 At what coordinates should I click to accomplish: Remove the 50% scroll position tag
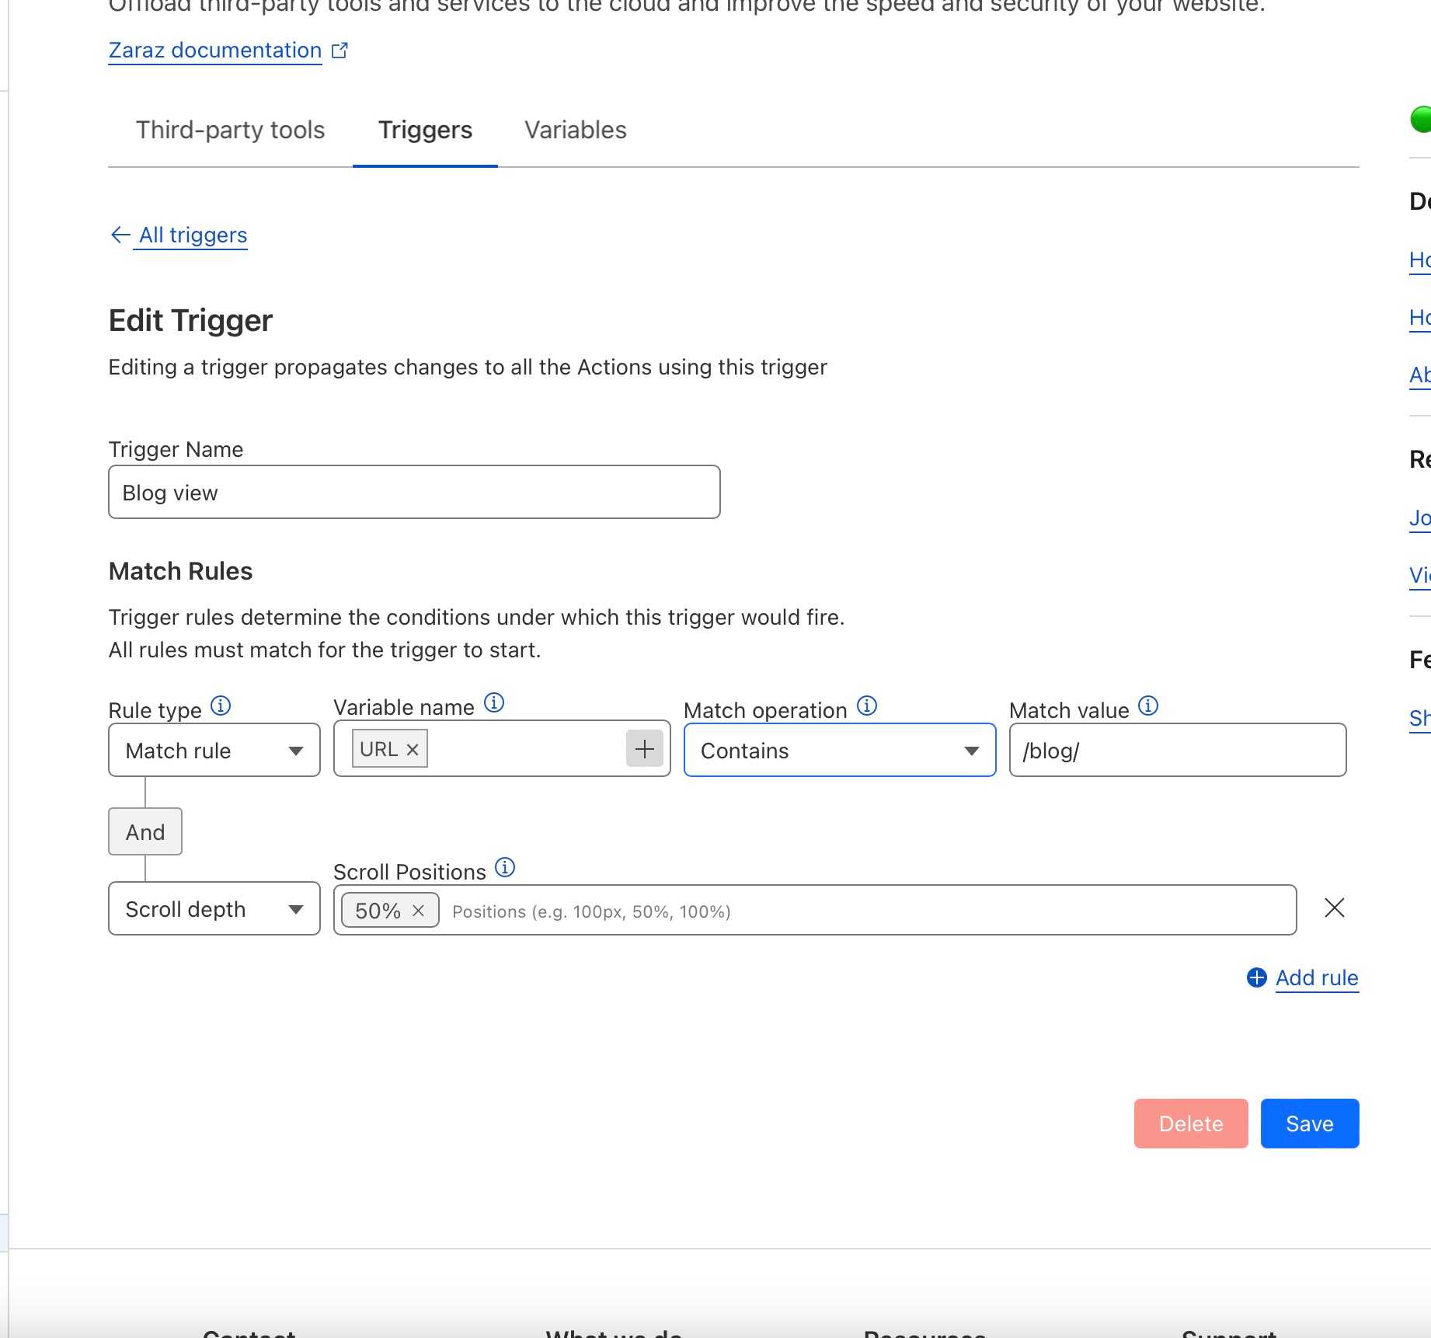[418, 911]
